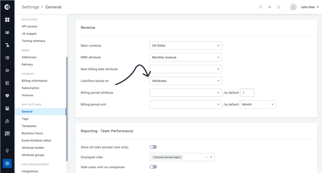Screen dimensions: 322x173
Task: Open the help chat bubble icon
Action: pos(7,121)
